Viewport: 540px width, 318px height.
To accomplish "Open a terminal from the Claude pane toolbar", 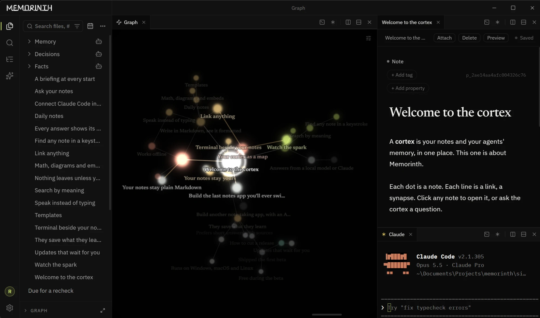I will tap(487, 234).
